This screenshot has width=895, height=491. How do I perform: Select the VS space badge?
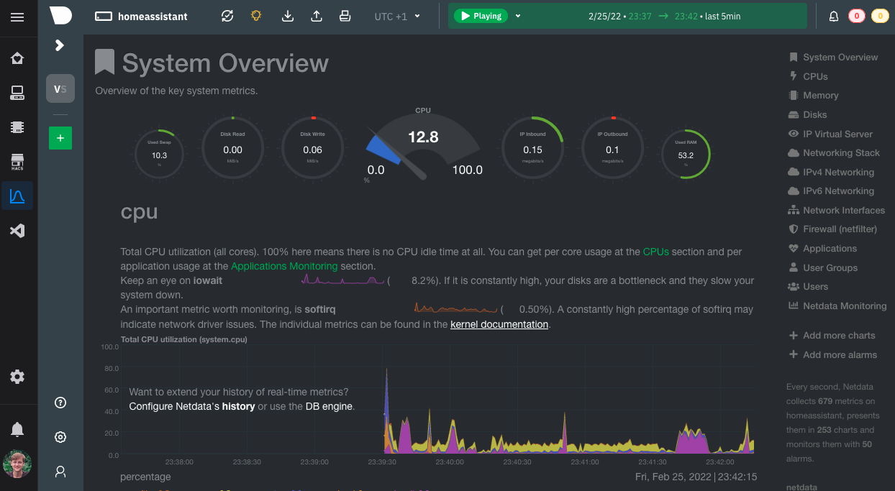(60, 89)
